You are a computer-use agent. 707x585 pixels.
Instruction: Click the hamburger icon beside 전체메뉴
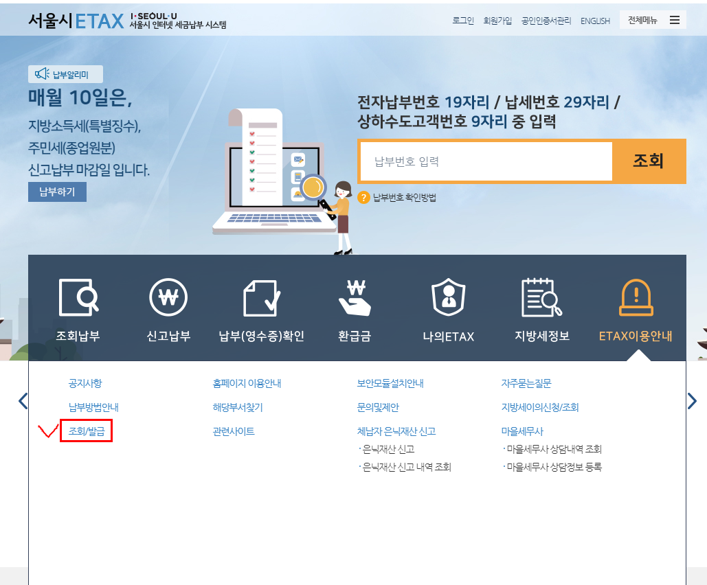pos(675,20)
